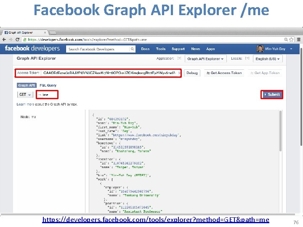Bookmark page with the star icon
This screenshot has width=303, height=227.
291,40
